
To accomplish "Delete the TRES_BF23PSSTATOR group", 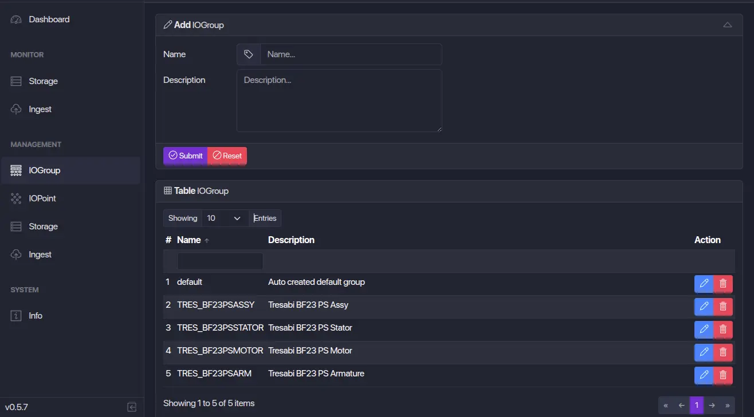I will (723, 329).
